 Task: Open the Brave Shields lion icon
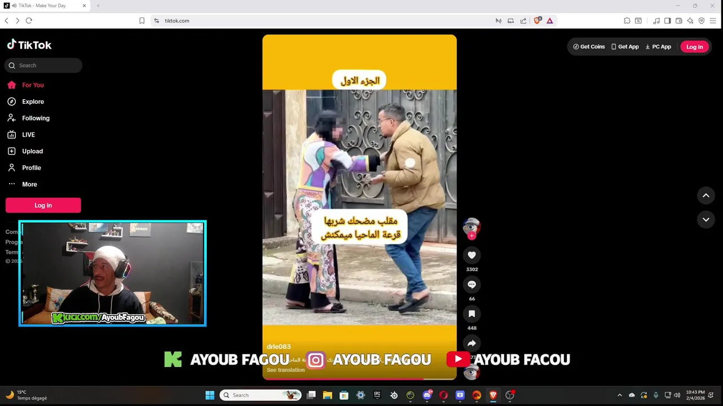(537, 21)
